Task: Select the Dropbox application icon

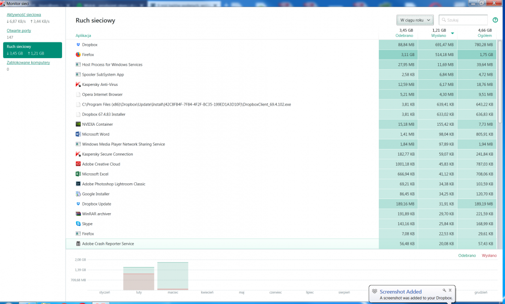Action: (78, 44)
